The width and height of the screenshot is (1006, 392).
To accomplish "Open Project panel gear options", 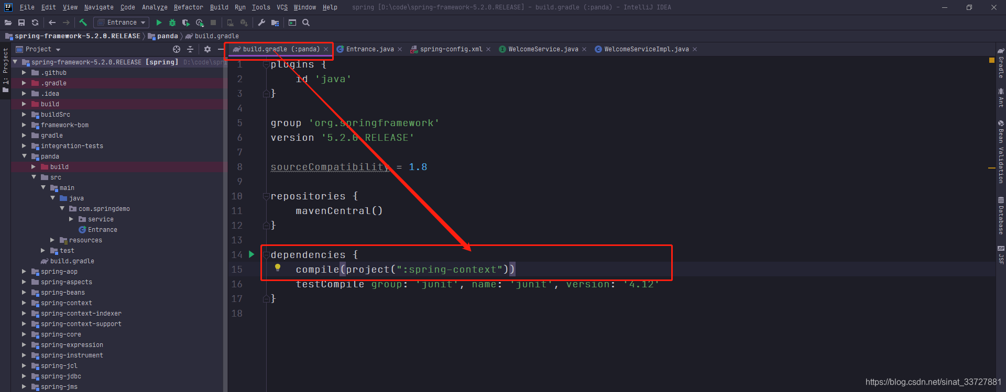I will [207, 49].
